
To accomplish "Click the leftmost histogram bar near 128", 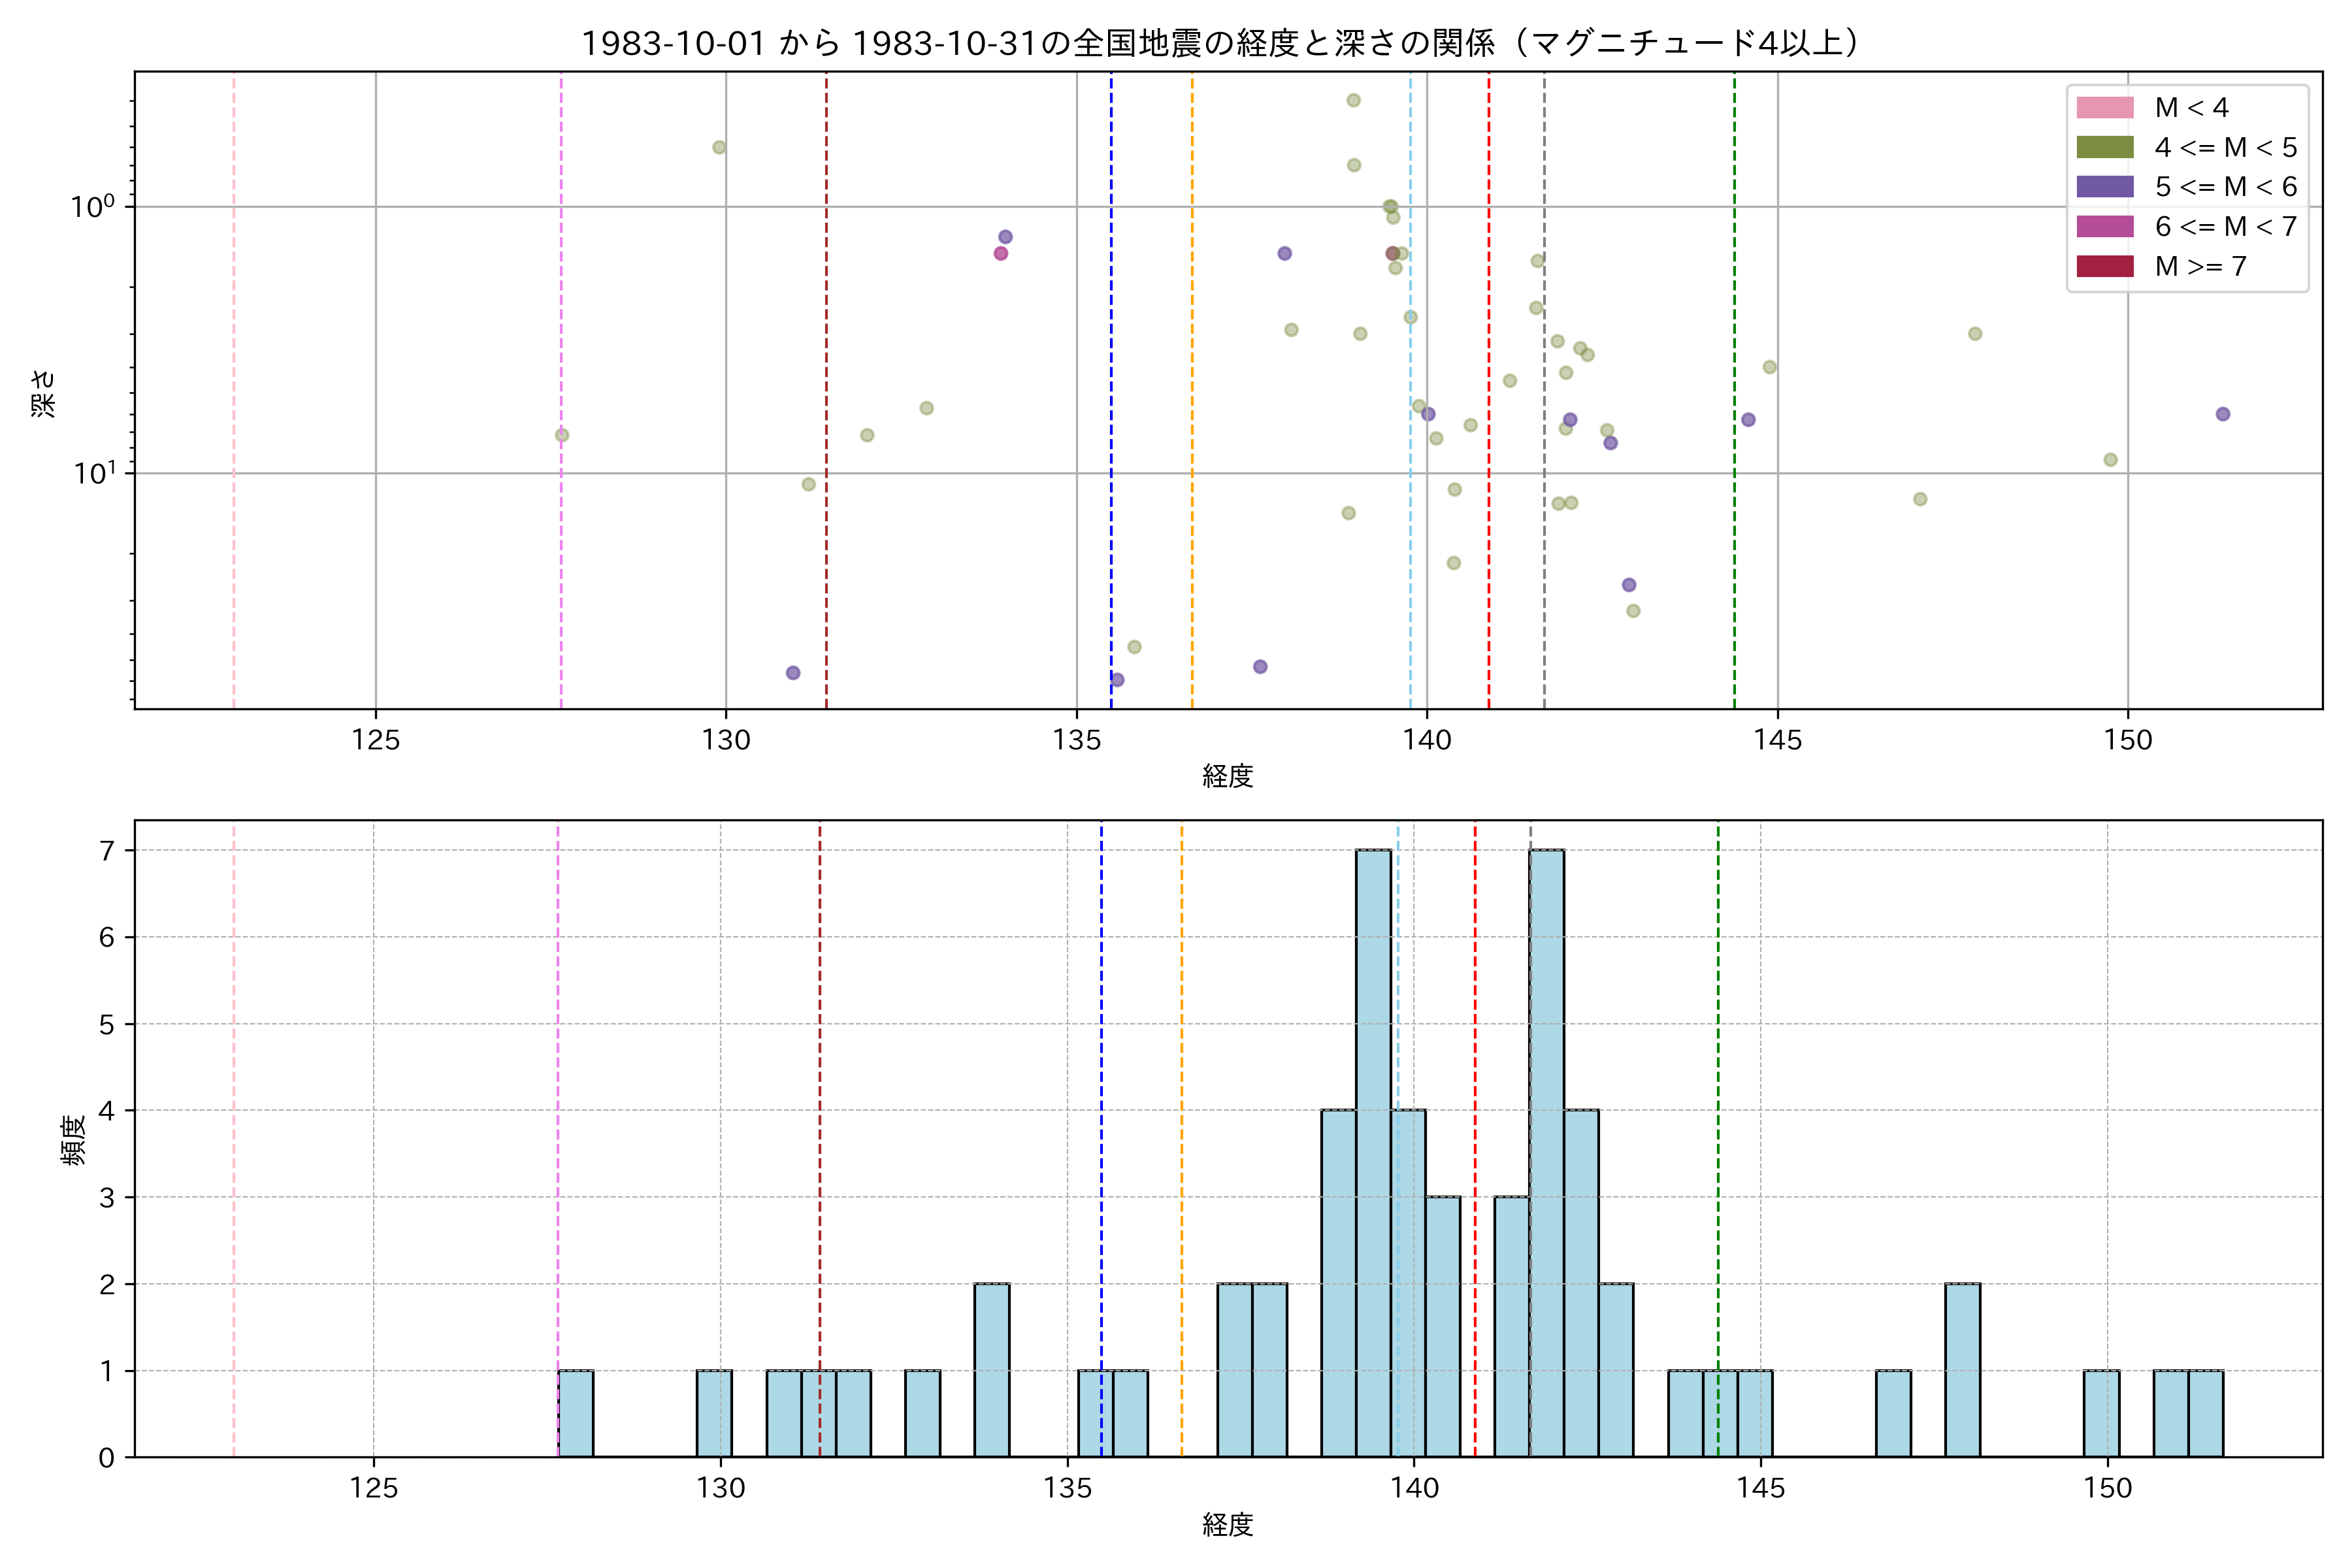I will (x=575, y=1413).
